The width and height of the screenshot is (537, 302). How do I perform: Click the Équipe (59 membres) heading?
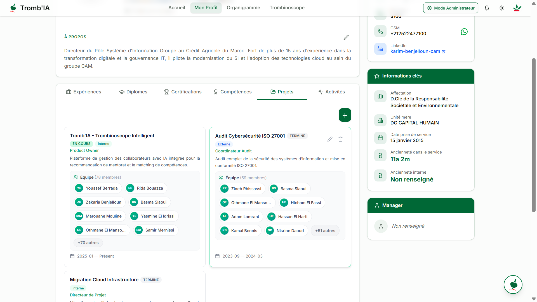click(246, 178)
